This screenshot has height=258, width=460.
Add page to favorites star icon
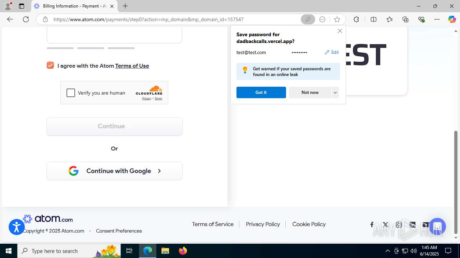pos(337,19)
